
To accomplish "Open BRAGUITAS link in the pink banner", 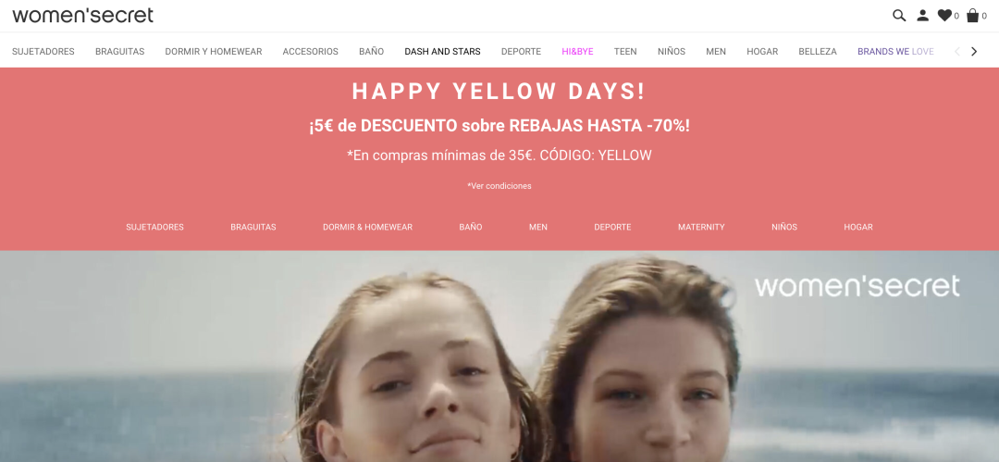I will (x=253, y=227).
